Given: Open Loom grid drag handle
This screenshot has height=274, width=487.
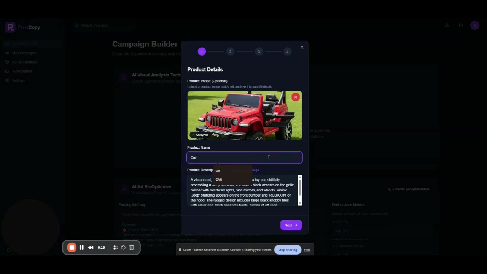Looking at the screenshot, I should [x=115, y=247].
